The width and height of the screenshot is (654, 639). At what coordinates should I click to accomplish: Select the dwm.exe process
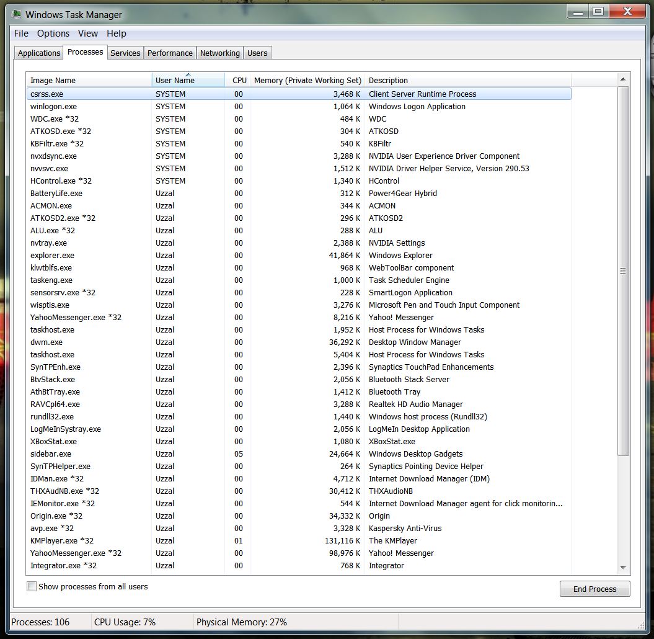coord(299,342)
